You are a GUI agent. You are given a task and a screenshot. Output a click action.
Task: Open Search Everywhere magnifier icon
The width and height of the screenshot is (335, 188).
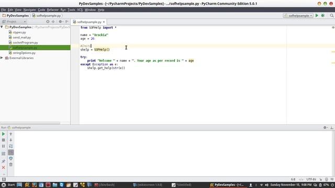(x=331, y=16)
